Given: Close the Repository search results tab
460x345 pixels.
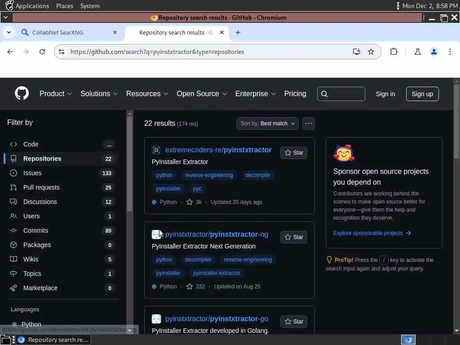Looking at the screenshot, I should click(222, 32).
